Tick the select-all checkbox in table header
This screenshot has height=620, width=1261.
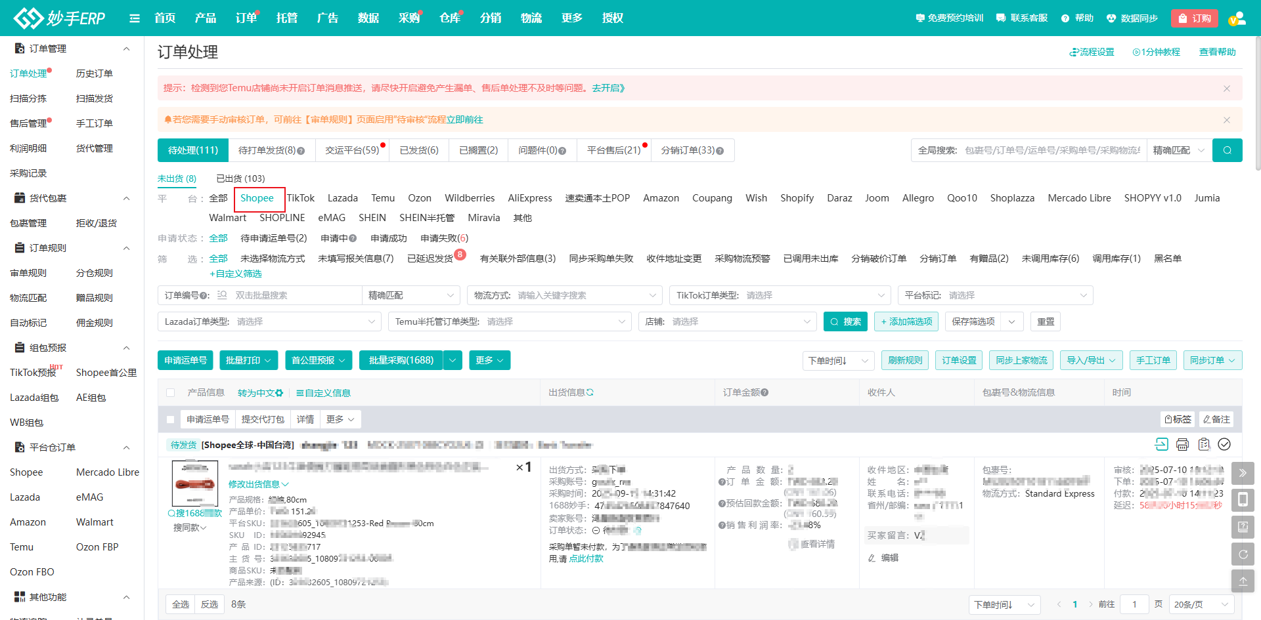pyautogui.click(x=171, y=393)
